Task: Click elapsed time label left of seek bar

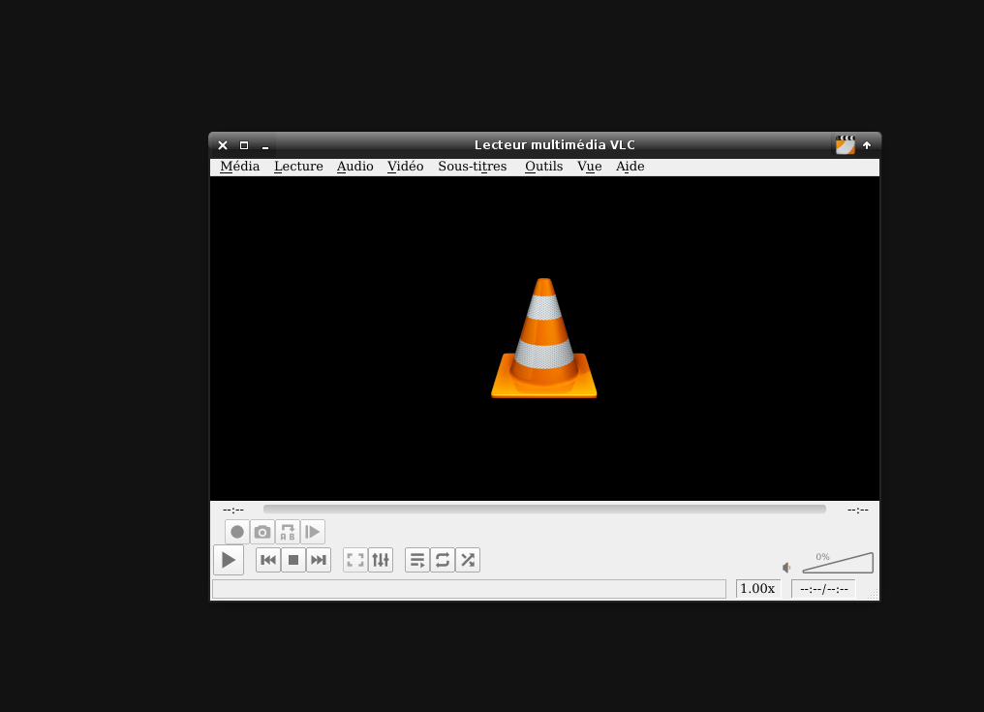Action: click(233, 510)
